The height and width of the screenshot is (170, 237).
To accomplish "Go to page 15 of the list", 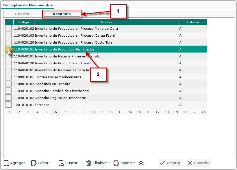I will (x=139, y=112).
